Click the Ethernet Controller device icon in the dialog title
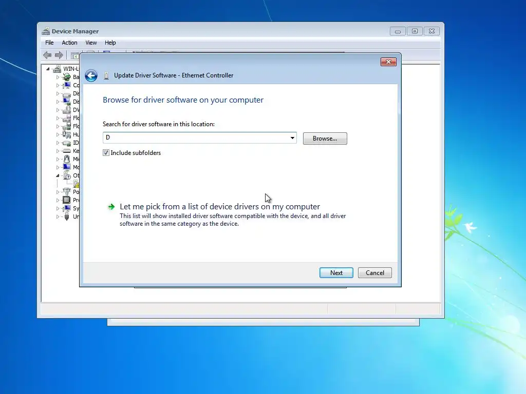526x394 pixels. point(106,76)
